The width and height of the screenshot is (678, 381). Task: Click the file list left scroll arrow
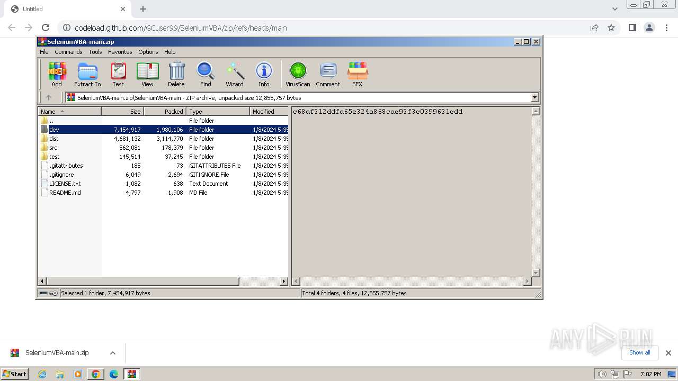[43, 282]
